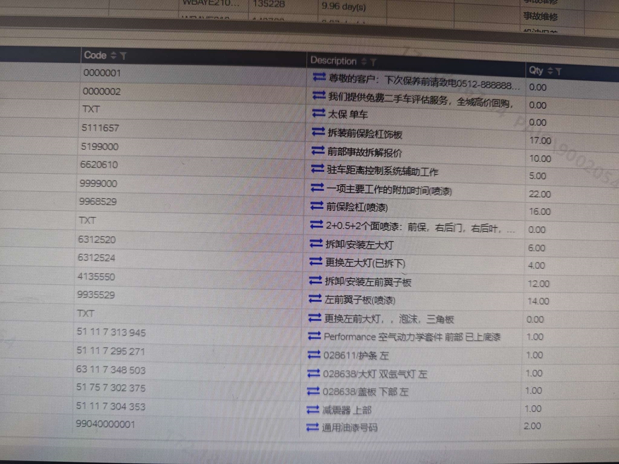
Task: Open the Description column filter icon
Action: 373,62
